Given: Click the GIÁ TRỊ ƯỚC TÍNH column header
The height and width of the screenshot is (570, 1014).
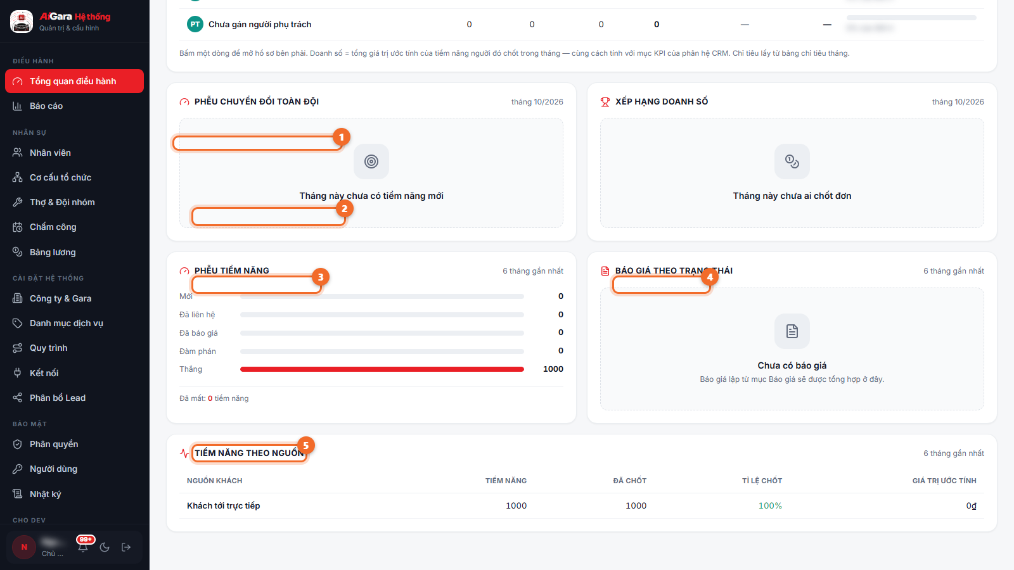Looking at the screenshot, I should click(x=944, y=481).
